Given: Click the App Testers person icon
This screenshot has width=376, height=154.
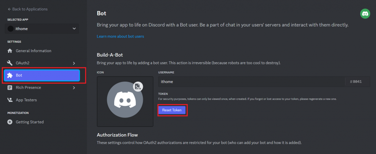Looking at the screenshot, I should coord(10,100).
